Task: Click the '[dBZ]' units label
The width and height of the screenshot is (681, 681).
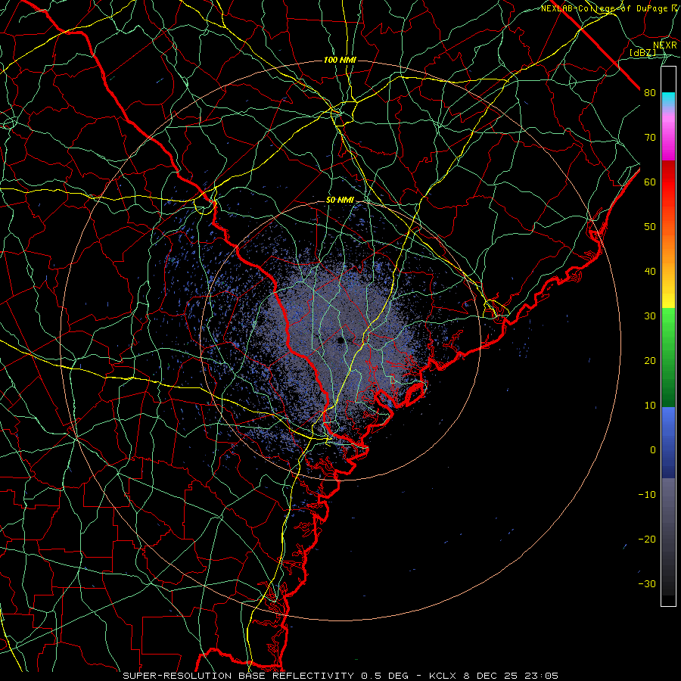Action: 642,52
